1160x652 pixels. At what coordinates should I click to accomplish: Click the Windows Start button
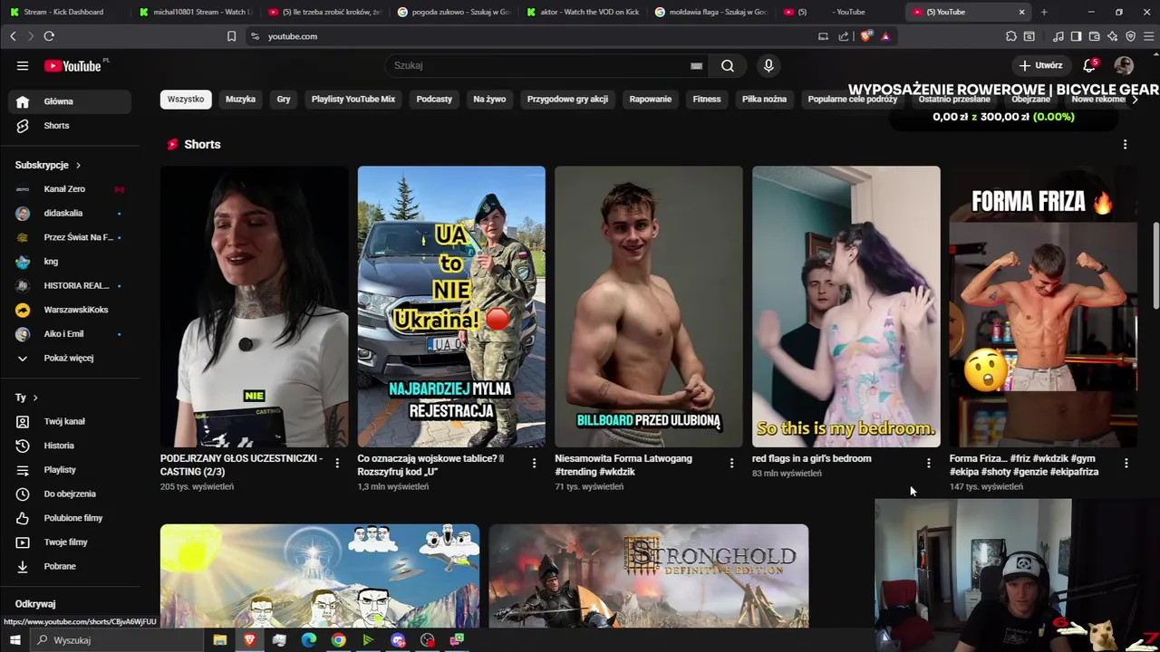(x=14, y=640)
